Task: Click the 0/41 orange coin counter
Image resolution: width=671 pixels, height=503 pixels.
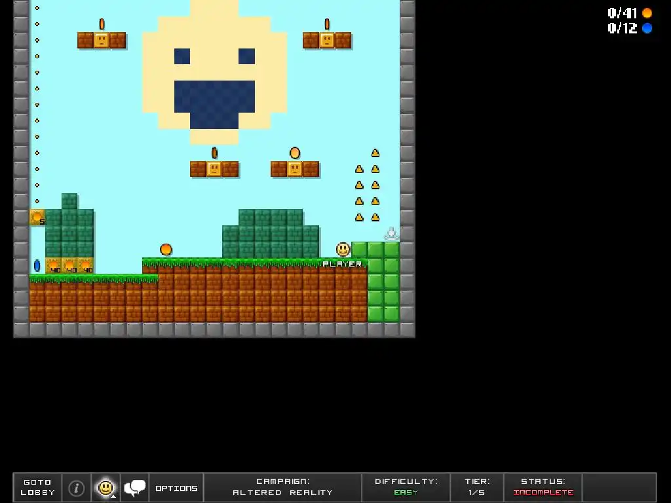Action: pyautogui.click(x=630, y=13)
